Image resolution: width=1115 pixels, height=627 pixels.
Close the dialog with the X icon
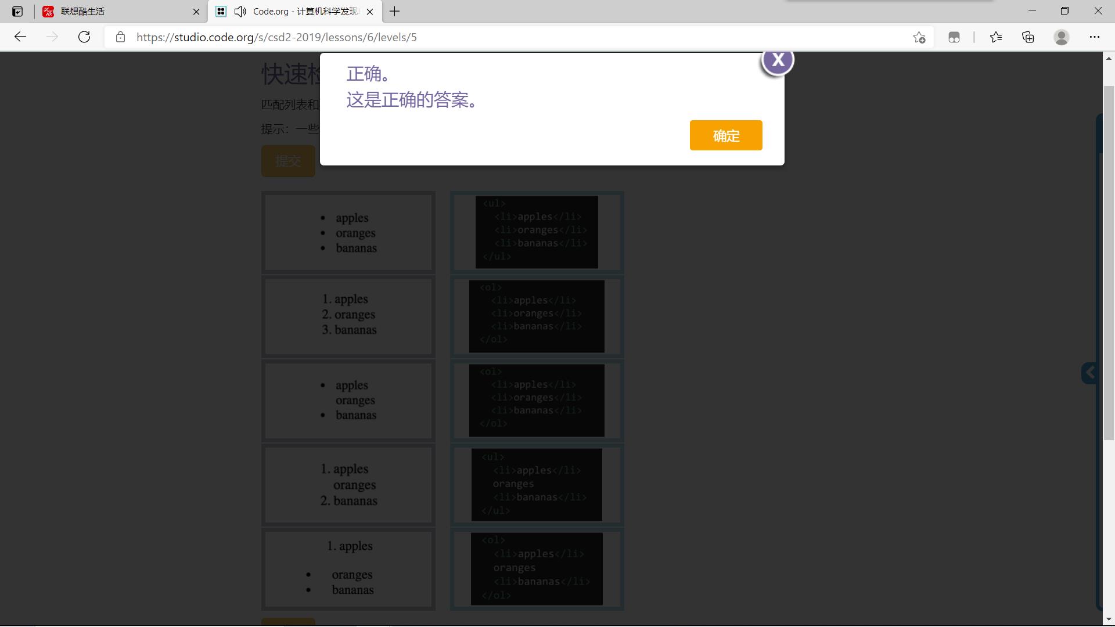[x=778, y=60]
